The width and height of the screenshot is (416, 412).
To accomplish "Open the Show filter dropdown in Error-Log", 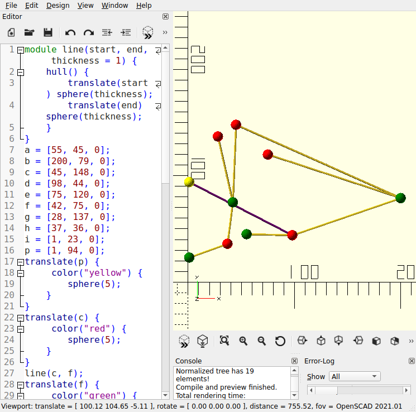I will tap(354, 376).
